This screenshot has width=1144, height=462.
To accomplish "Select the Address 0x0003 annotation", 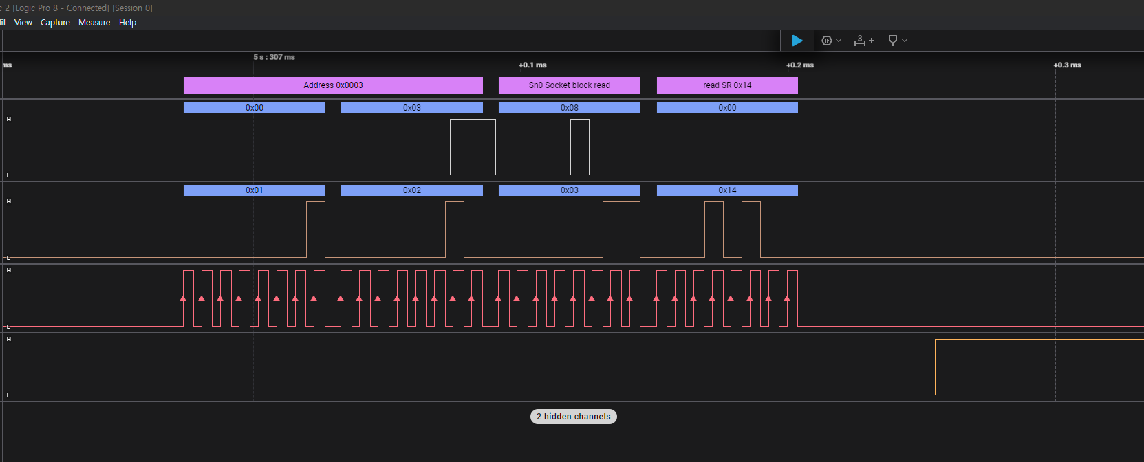I will pyautogui.click(x=333, y=85).
